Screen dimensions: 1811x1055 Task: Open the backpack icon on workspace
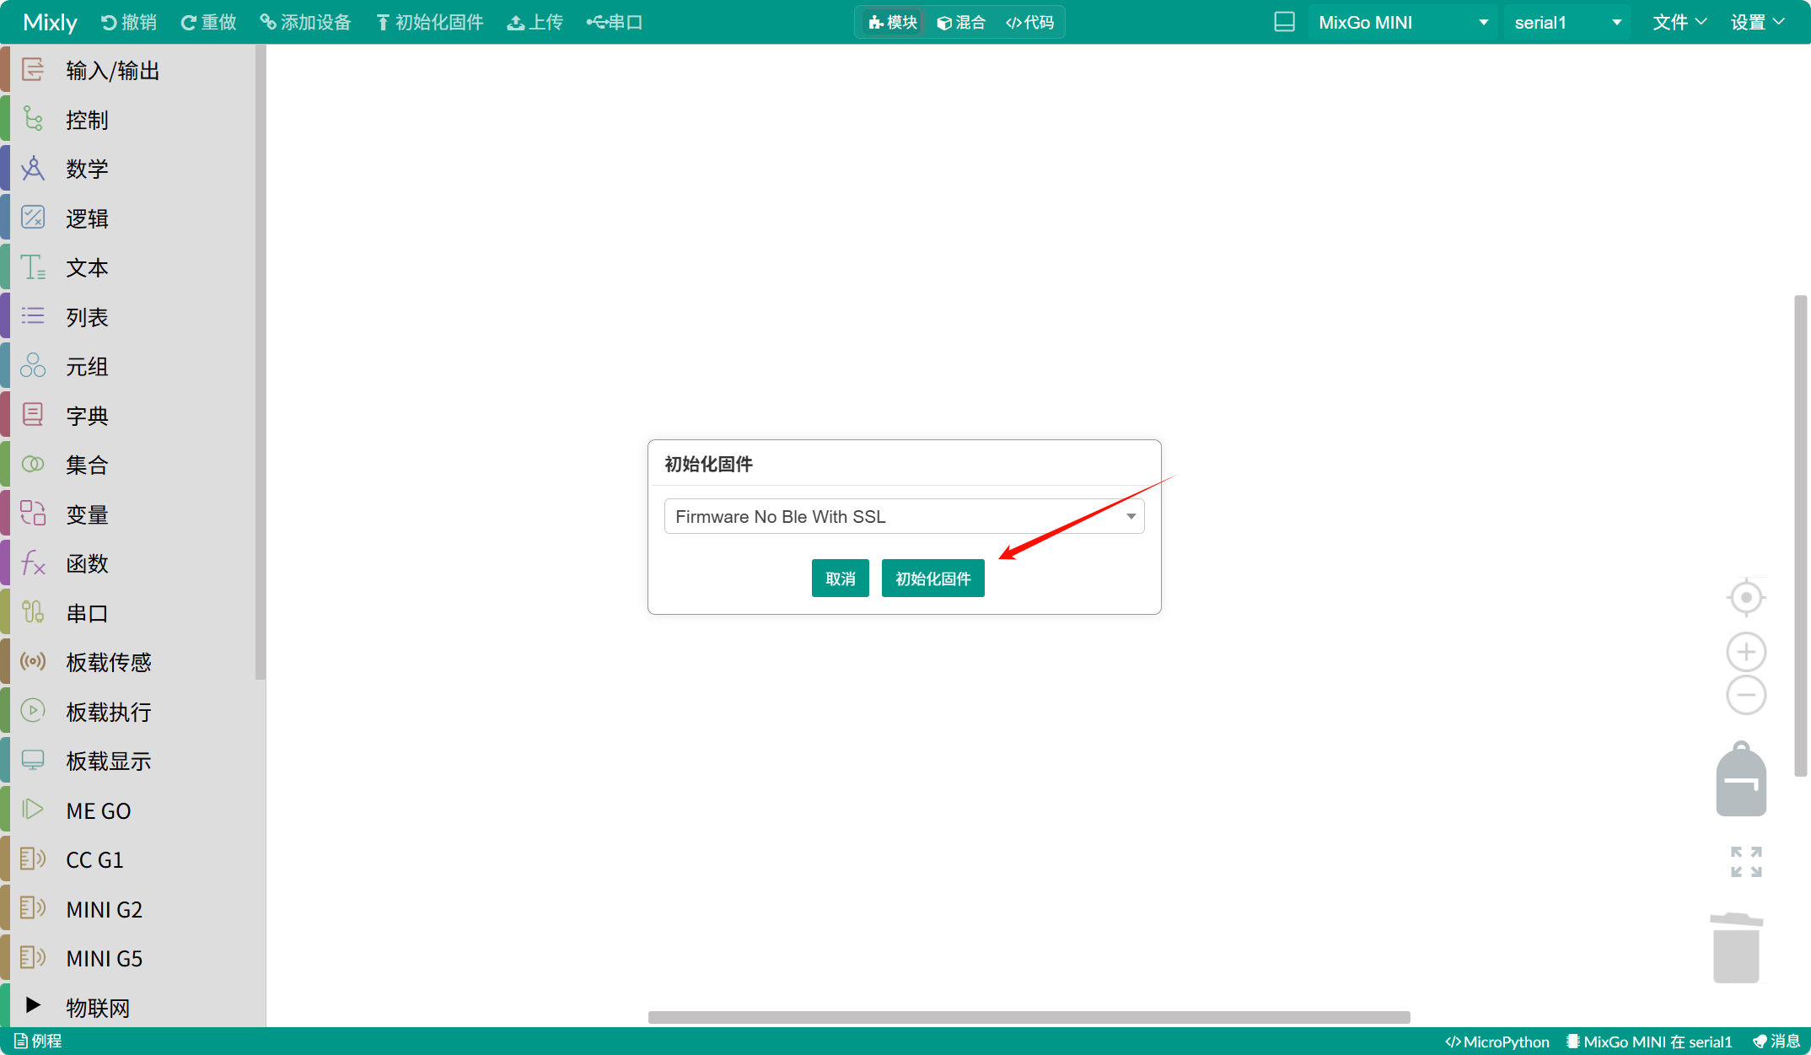coord(1741,780)
